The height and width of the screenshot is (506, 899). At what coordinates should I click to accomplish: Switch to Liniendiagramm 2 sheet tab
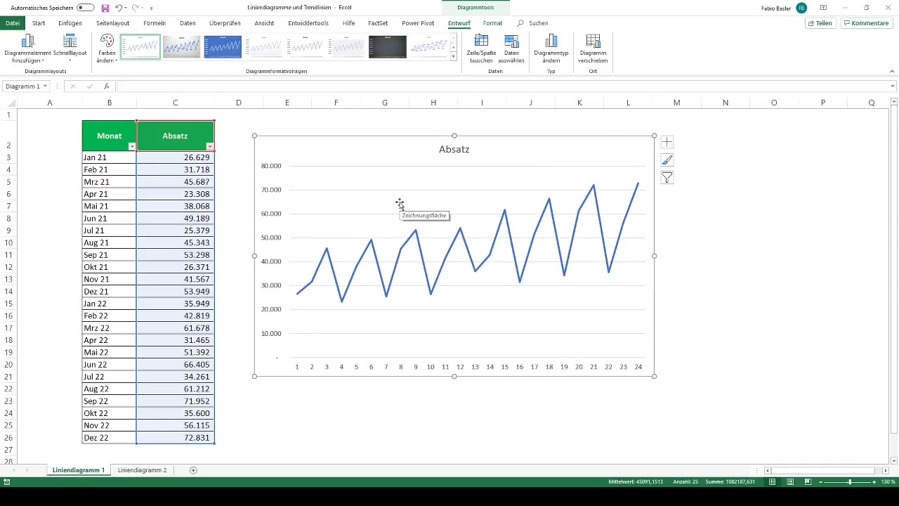click(x=142, y=470)
